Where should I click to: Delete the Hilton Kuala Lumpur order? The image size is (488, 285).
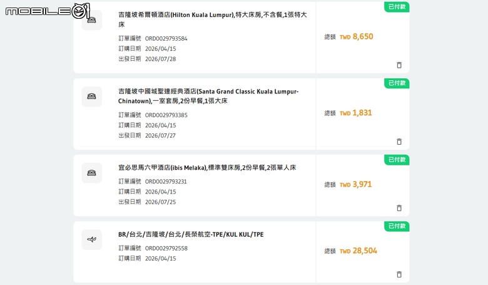click(x=399, y=65)
